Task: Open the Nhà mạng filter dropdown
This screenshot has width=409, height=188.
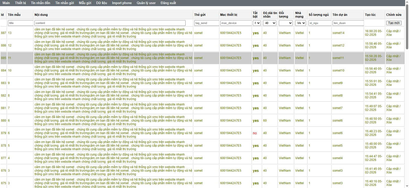Action: 300,23
